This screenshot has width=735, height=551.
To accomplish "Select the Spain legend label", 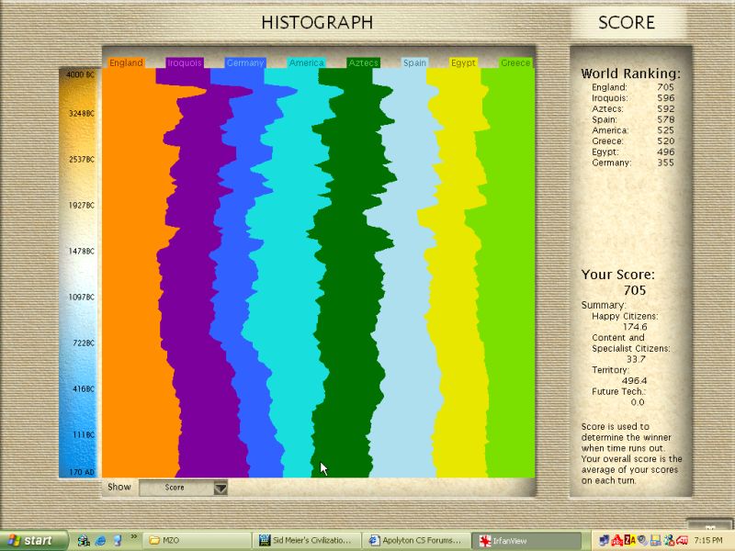I will [x=415, y=63].
